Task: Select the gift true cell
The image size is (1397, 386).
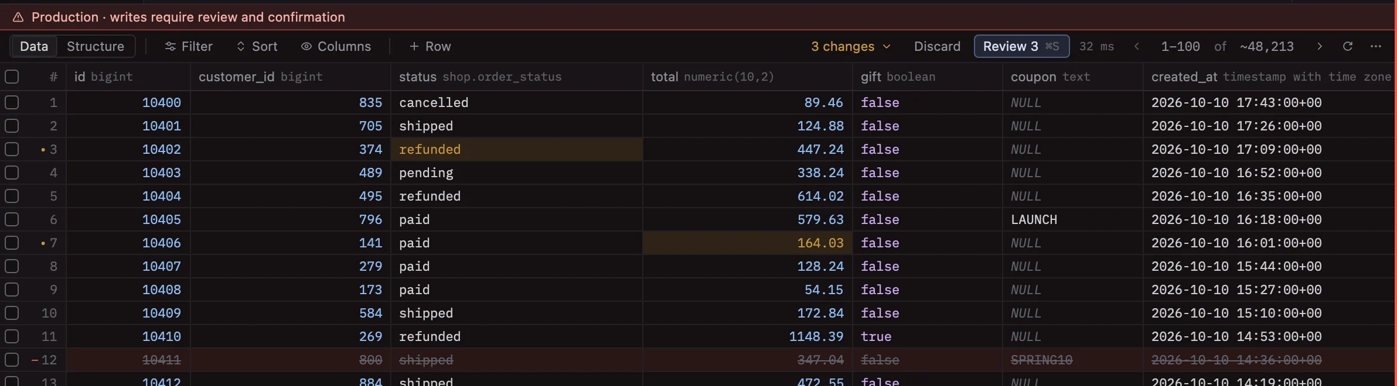Action: coord(928,336)
